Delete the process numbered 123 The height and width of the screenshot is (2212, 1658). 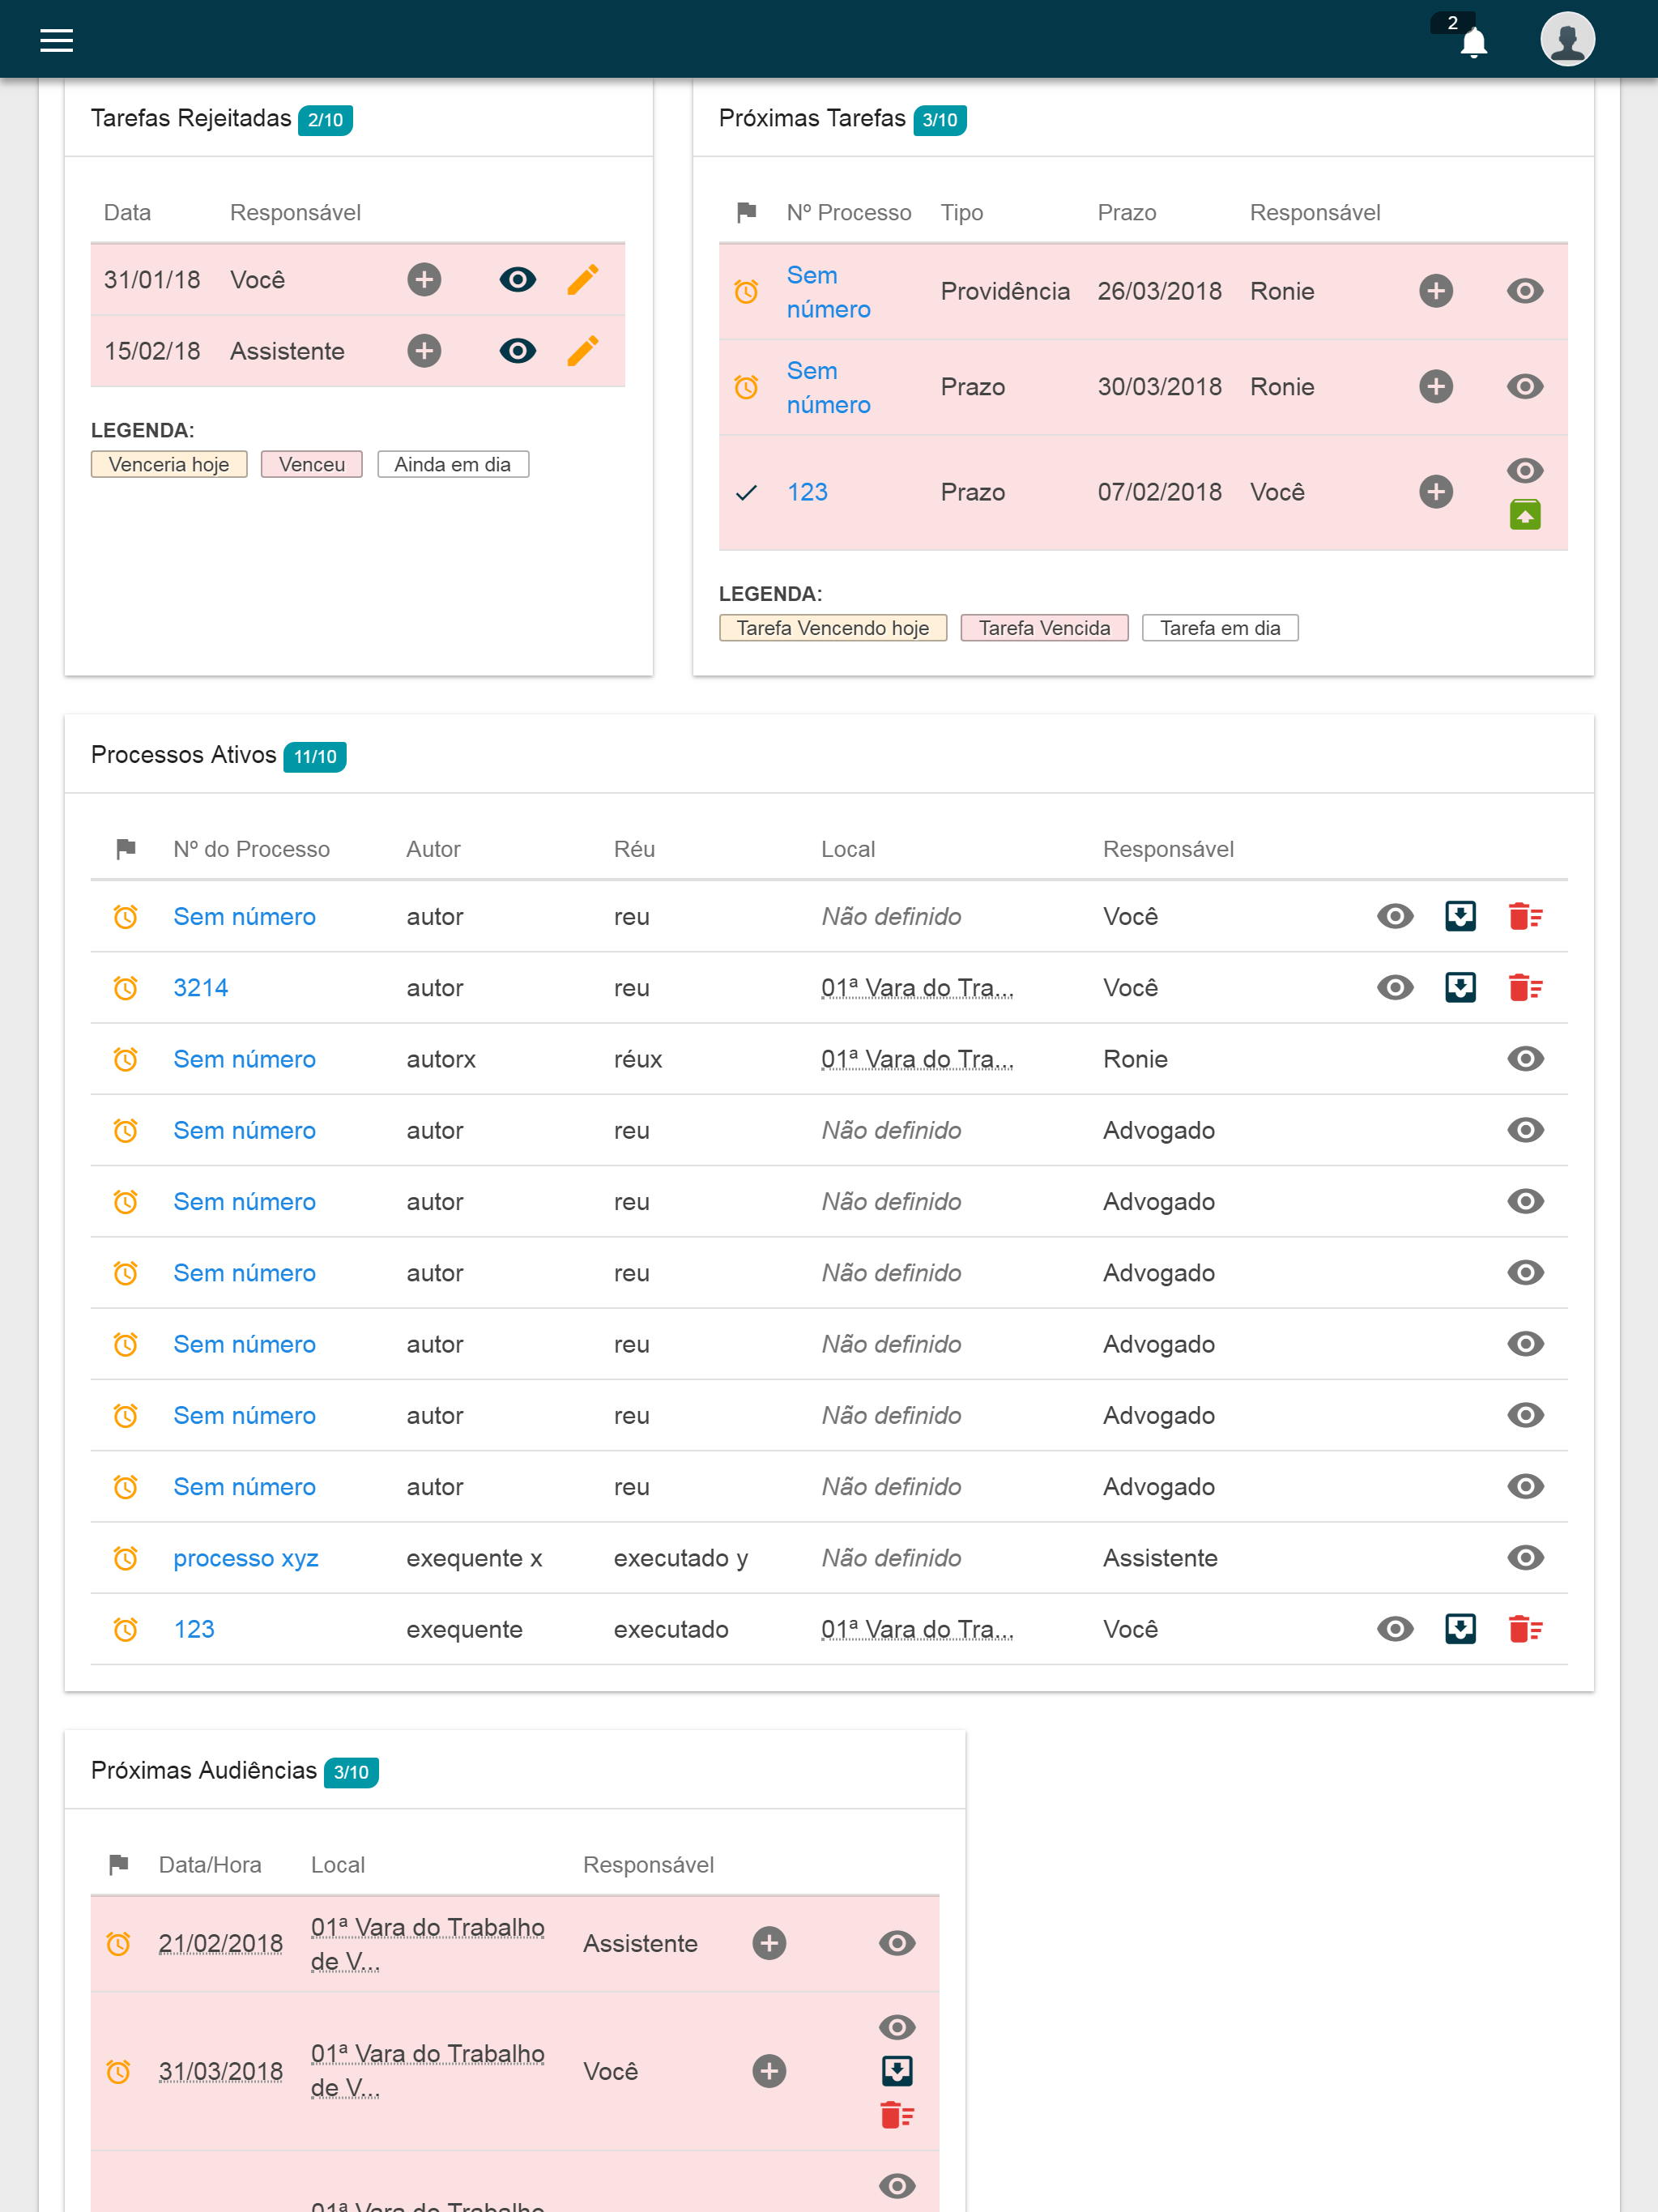pos(1524,1629)
